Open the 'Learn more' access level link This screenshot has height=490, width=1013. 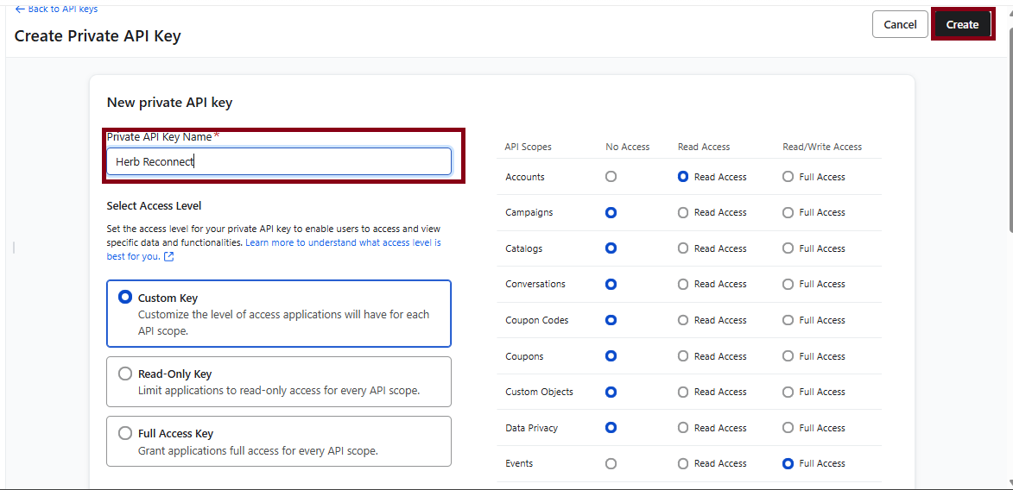click(343, 243)
